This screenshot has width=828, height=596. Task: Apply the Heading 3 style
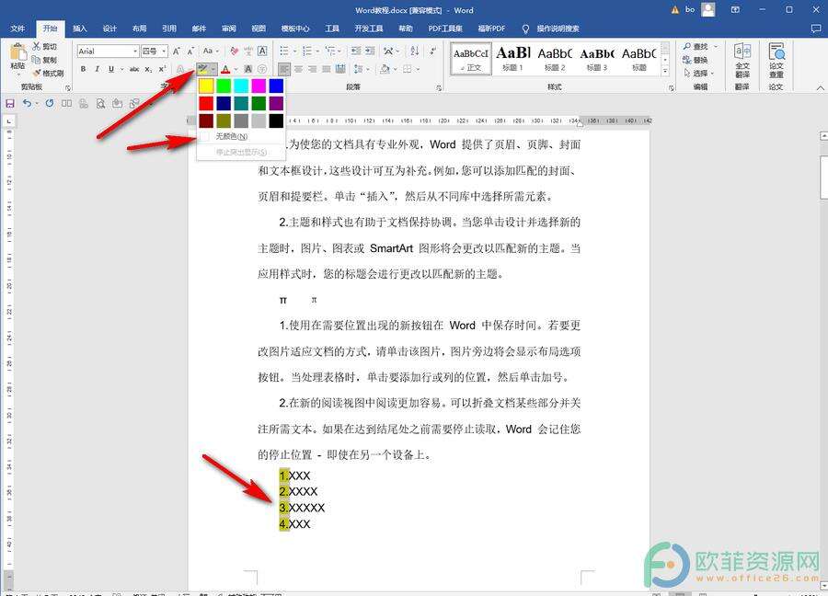(597, 59)
